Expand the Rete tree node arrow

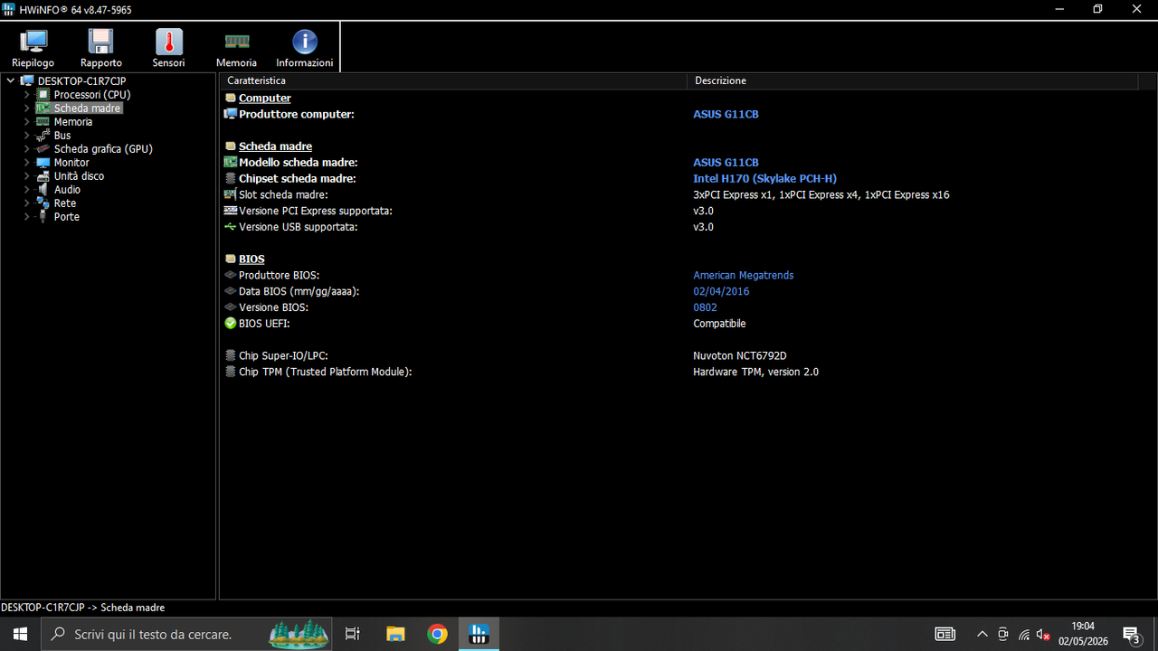coord(27,203)
